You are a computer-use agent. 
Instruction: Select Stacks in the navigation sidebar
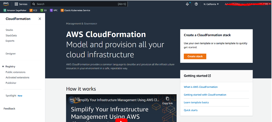coord(9,30)
